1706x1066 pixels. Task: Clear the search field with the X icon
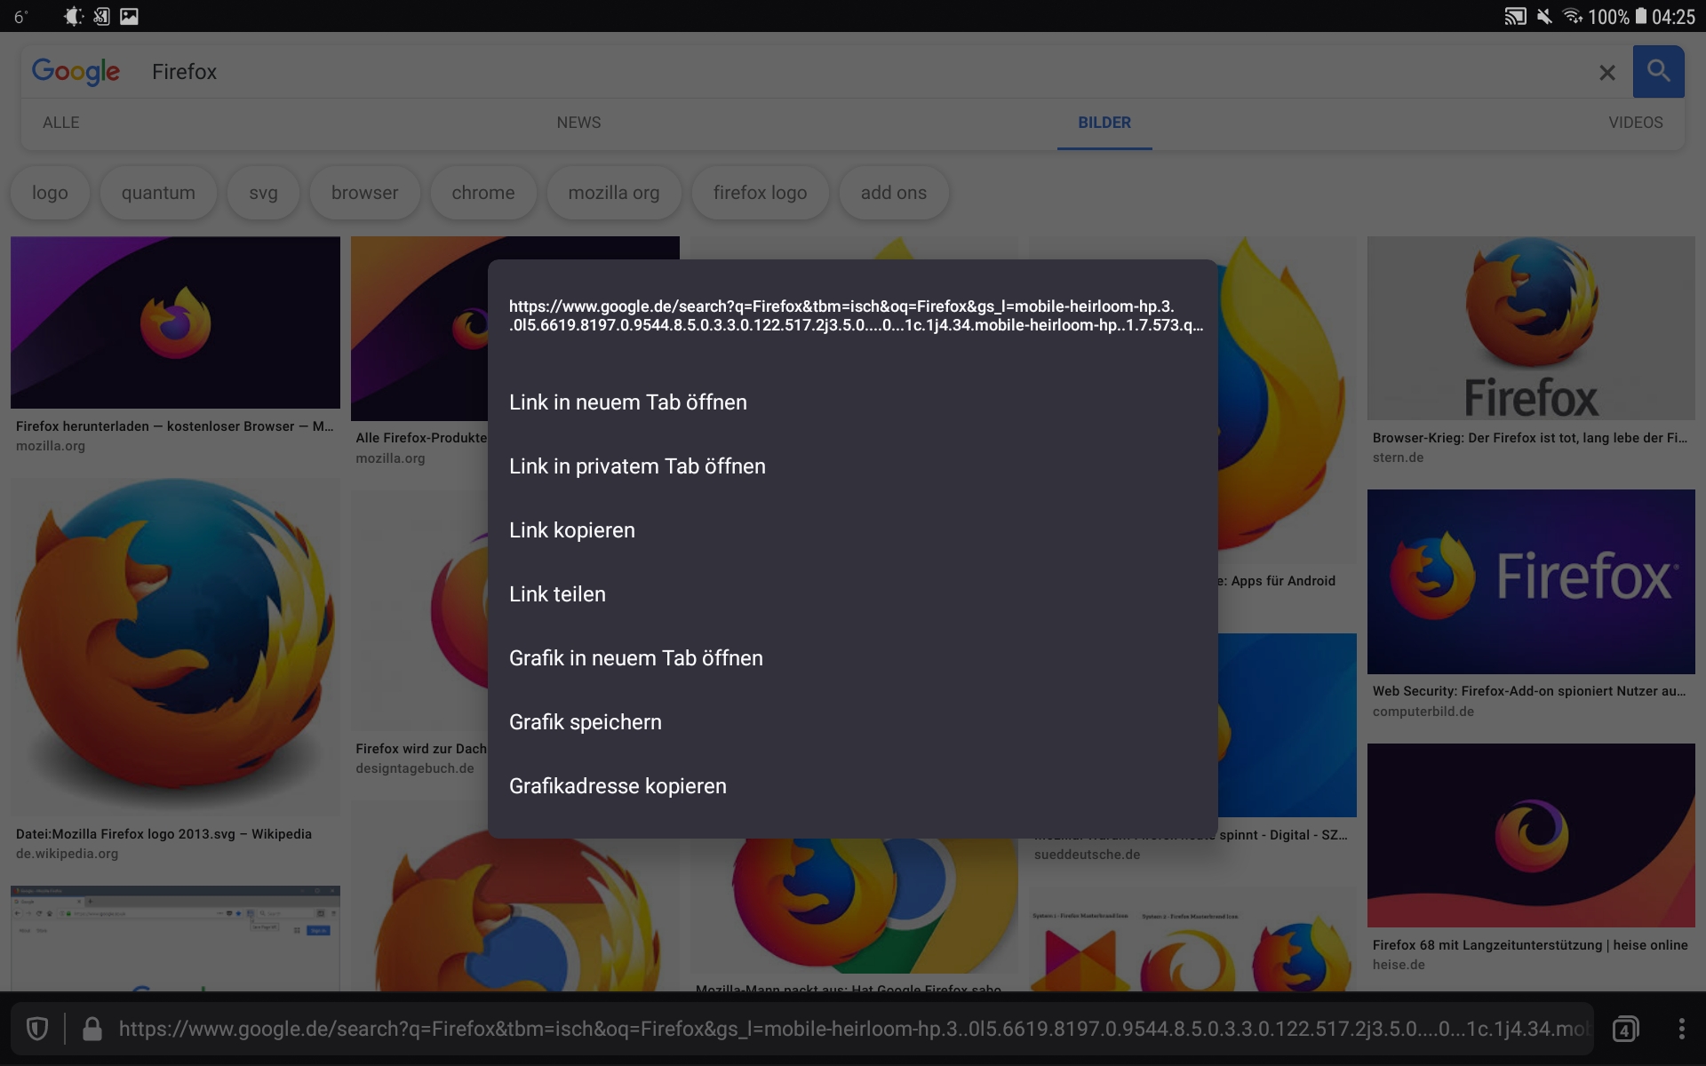click(x=1606, y=73)
